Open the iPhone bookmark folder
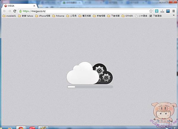The width and height of the screenshot is (178, 129). pyautogui.click(x=43, y=16)
